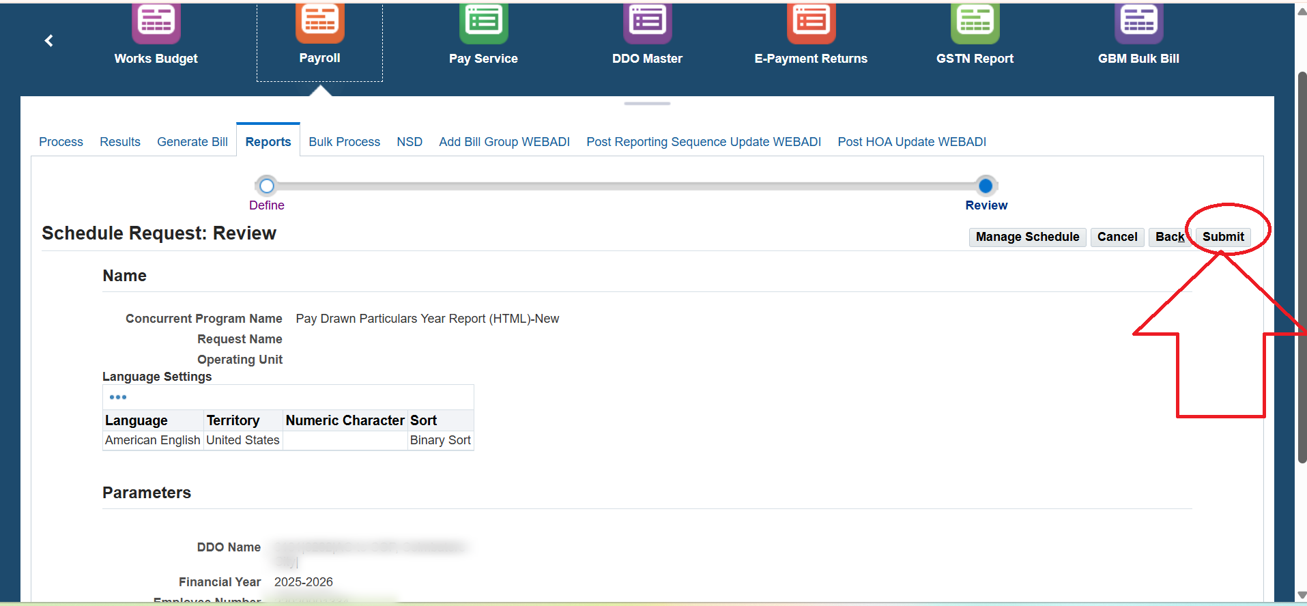
Task: Click the scrollbar up arrow
Action: [x=1302, y=11]
